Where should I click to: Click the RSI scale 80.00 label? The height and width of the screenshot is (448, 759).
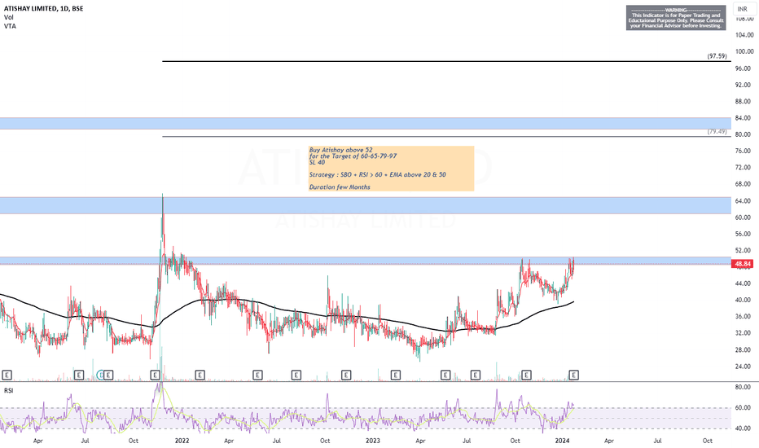[x=743, y=388]
